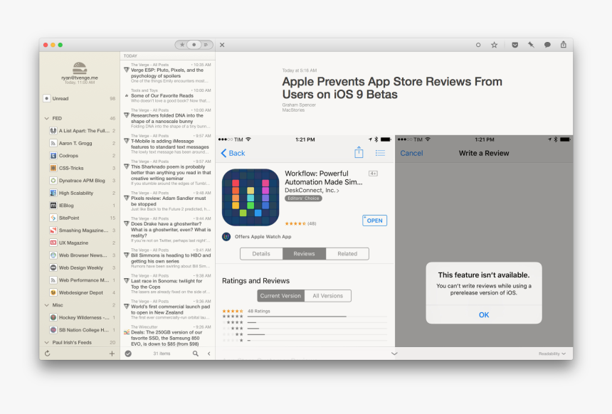Enable the unread dot filter segment

click(194, 44)
